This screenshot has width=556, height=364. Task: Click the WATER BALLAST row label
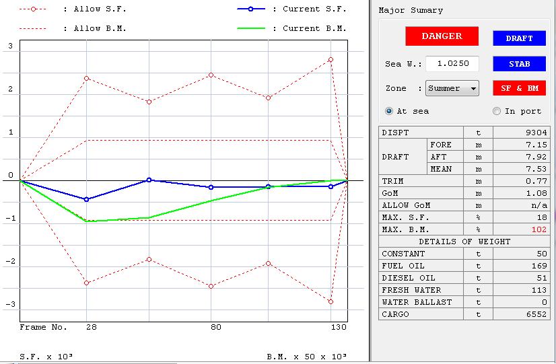pyautogui.click(x=417, y=302)
